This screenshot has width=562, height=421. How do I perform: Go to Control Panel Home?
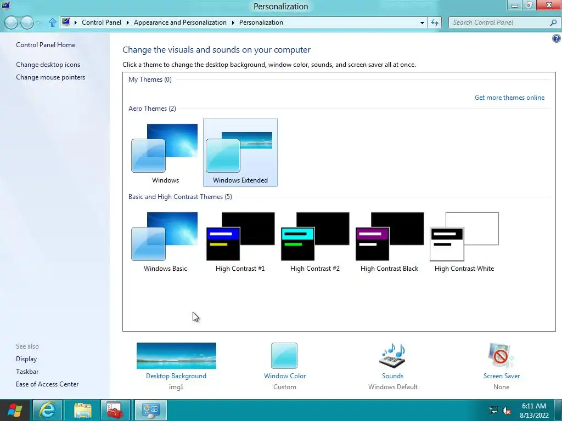coord(46,45)
